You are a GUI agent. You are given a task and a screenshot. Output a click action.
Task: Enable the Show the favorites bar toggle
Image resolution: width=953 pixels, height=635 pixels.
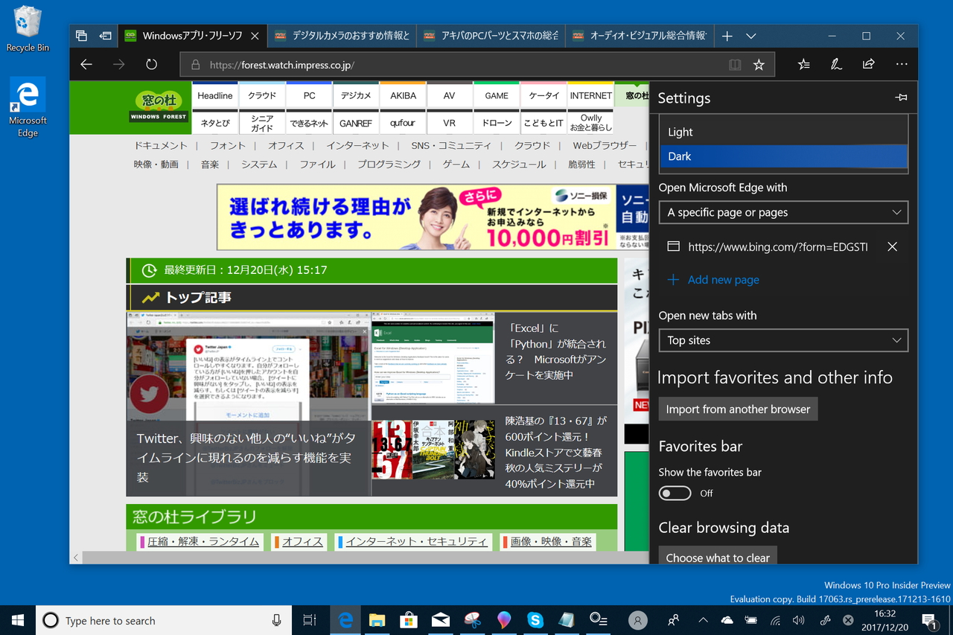click(x=675, y=493)
